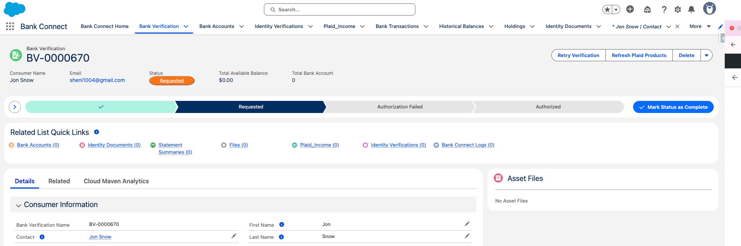741x246 pixels.
Task: Show more record actions dropdown
Action: pyautogui.click(x=707, y=55)
